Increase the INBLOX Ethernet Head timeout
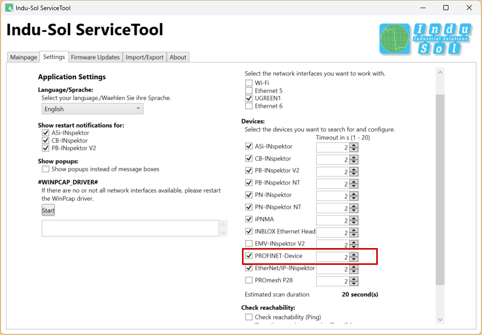The width and height of the screenshot is (482, 335). (354, 230)
